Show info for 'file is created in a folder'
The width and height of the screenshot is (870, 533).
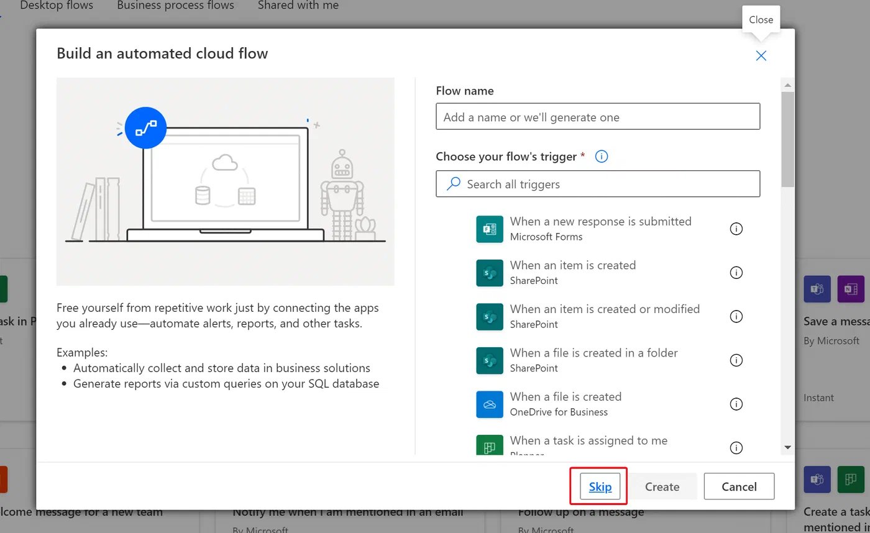point(736,360)
